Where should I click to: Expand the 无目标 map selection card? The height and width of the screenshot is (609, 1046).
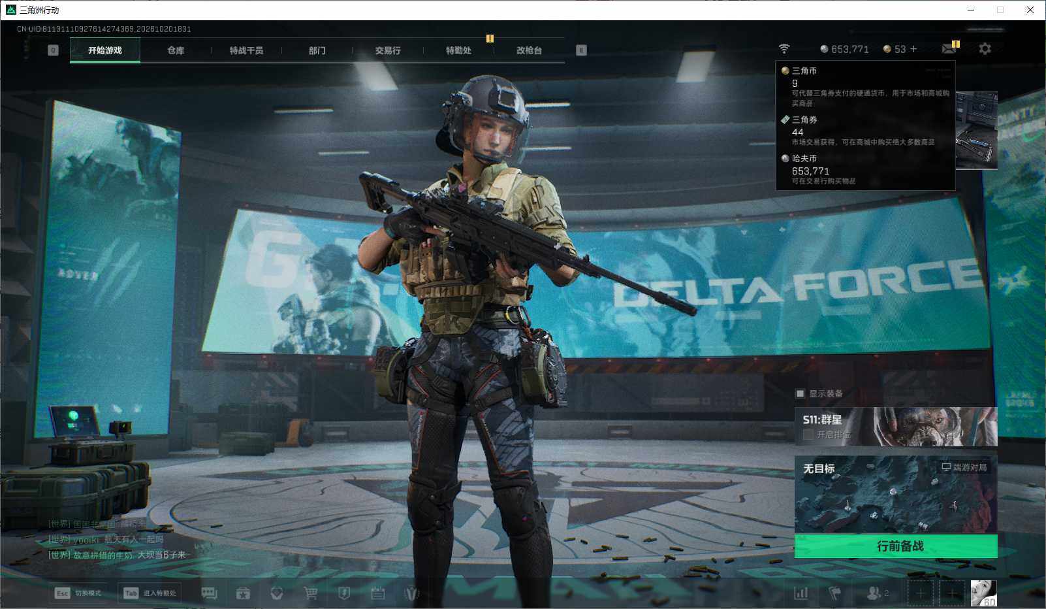(896, 495)
